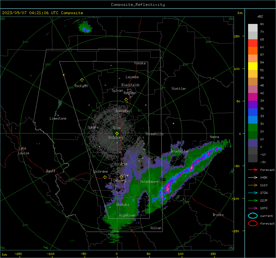
Task: Select the red swatch in dBZ legend
Action: click(253, 43)
